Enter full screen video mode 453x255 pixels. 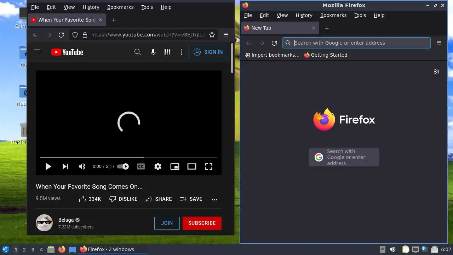click(209, 166)
